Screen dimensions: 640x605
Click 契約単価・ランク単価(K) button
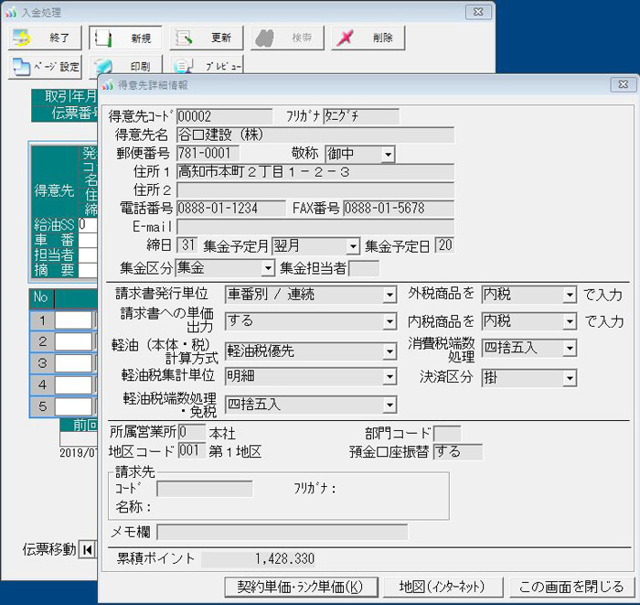[x=300, y=587]
